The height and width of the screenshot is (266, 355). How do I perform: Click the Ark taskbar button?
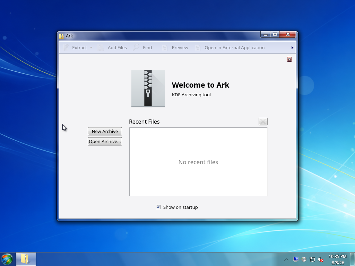26,259
